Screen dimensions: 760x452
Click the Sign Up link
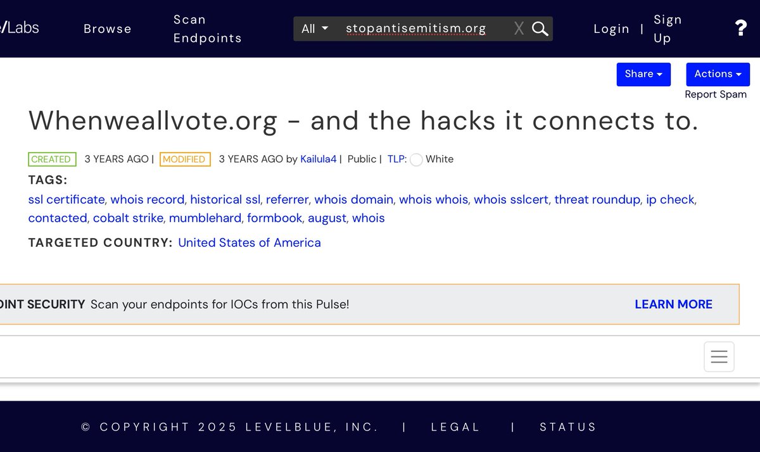(x=667, y=28)
